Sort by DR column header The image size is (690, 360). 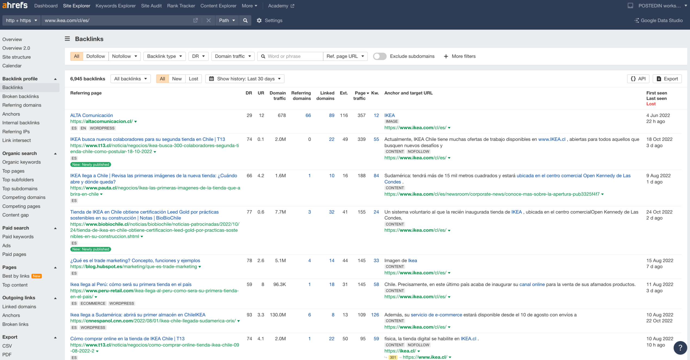(x=249, y=93)
